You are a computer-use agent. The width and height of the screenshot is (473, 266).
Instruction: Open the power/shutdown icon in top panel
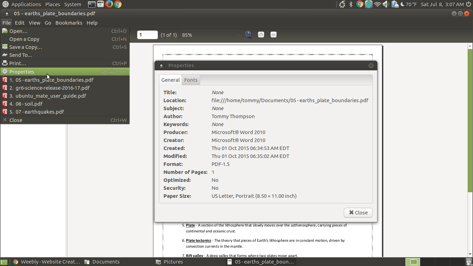[x=468, y=5]
